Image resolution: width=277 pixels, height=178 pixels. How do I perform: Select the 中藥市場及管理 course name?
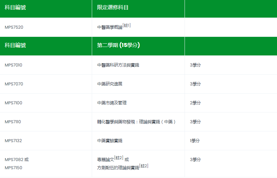[112, 103]
